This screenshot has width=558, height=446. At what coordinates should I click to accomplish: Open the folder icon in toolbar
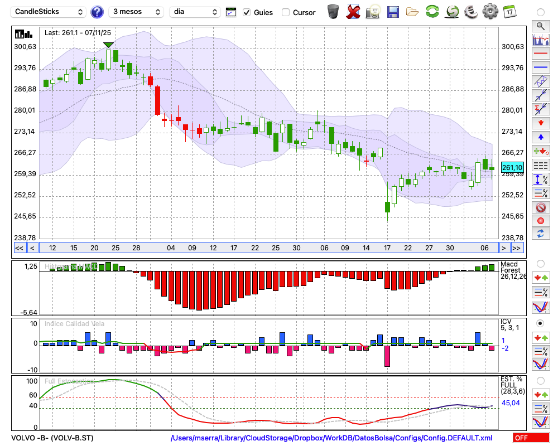[412, 12]
